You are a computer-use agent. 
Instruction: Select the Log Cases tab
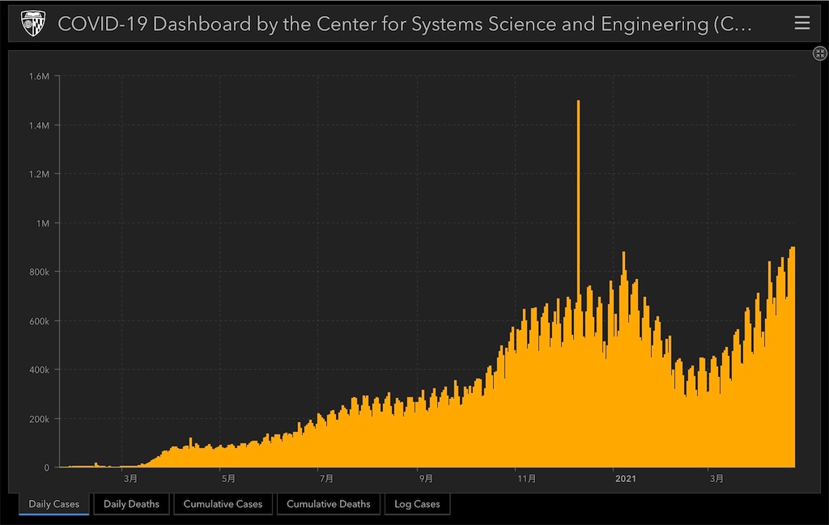pyautogui.click(x=417, y=504)
